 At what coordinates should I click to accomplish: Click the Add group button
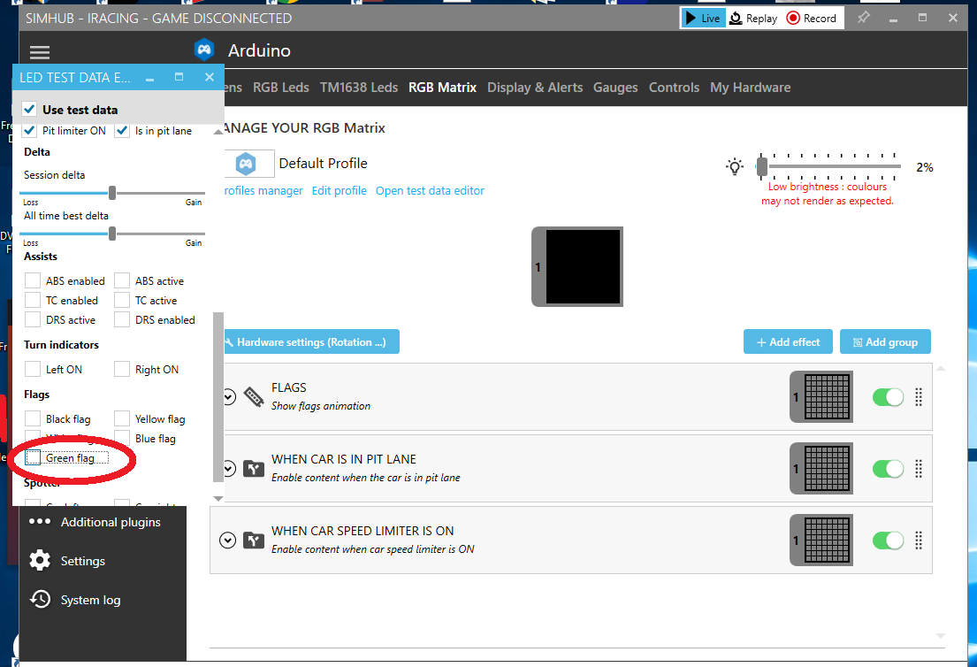[885, 341]
